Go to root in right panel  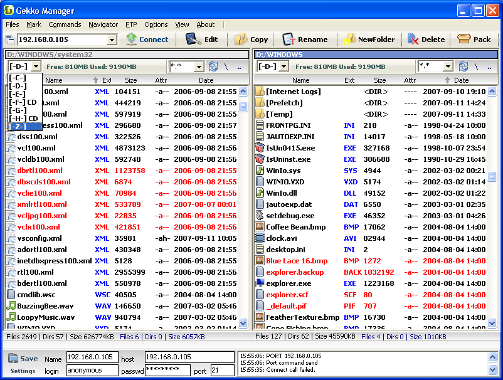point(476,66)
